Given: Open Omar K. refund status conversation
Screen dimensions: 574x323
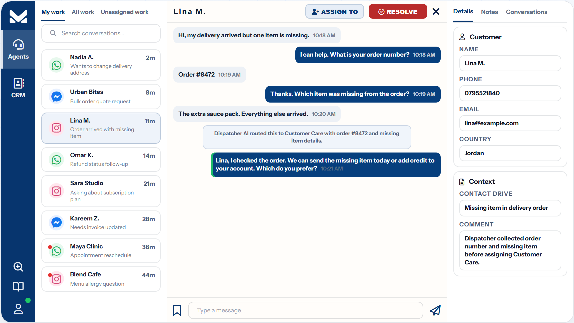Looking at the screenshot, I should [101, 160].
